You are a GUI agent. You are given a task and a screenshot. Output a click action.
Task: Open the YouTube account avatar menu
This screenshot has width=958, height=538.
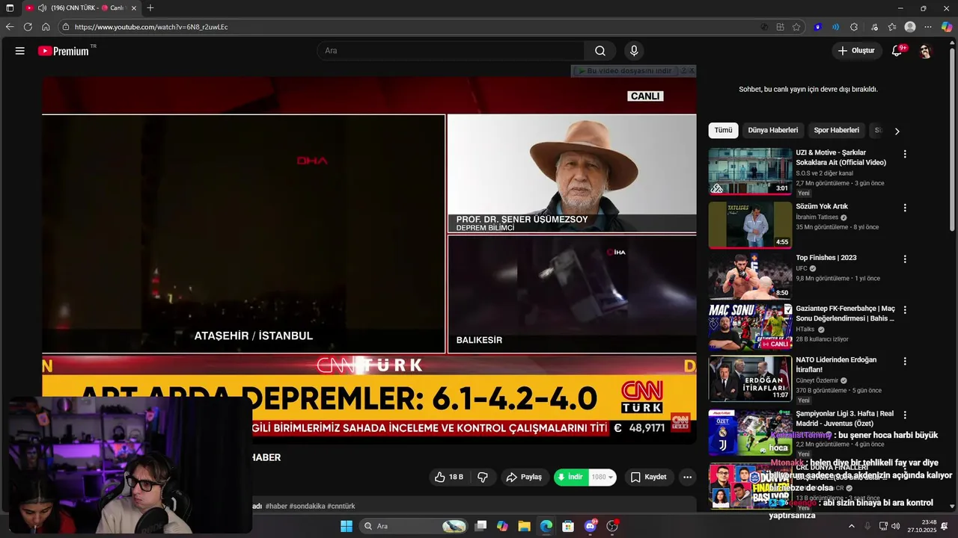click(x=925, y=51)
